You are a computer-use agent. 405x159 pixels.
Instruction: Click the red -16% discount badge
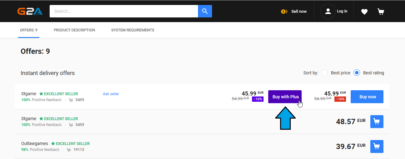point(340,99)
